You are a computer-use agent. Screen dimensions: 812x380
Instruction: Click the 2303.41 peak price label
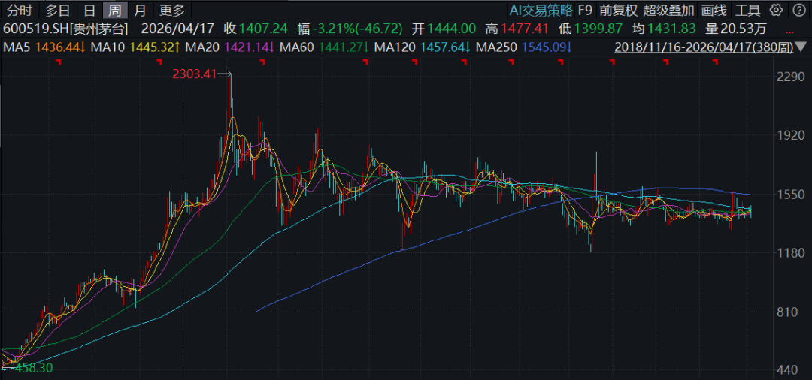tap(194, 74)
